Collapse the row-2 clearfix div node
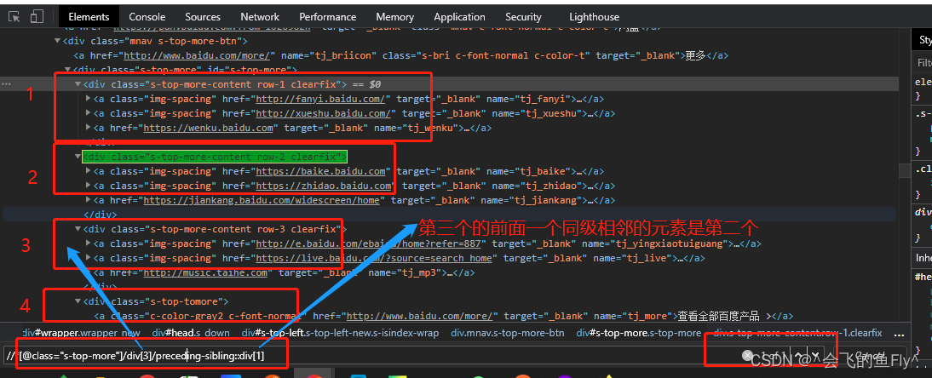932x378 pixels. click(x=78, y=157)
